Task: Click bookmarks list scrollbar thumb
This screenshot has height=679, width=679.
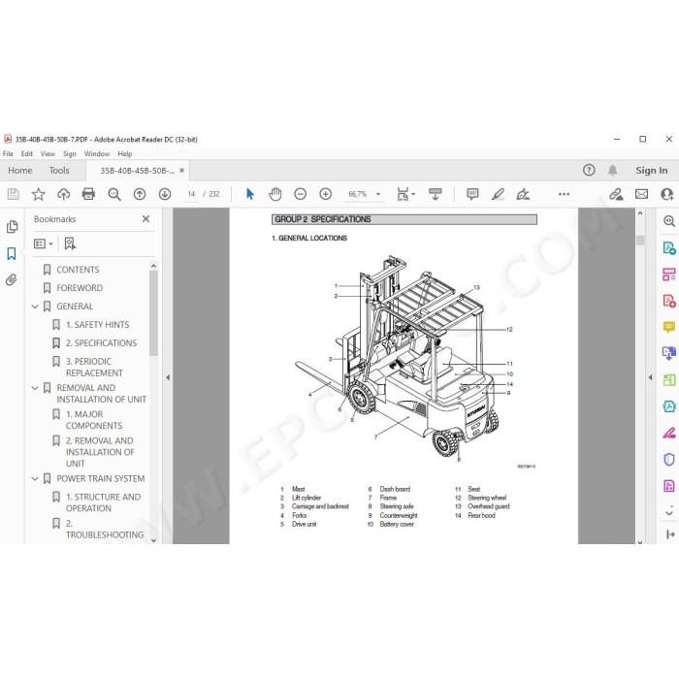Action: (x=153, y=313)
